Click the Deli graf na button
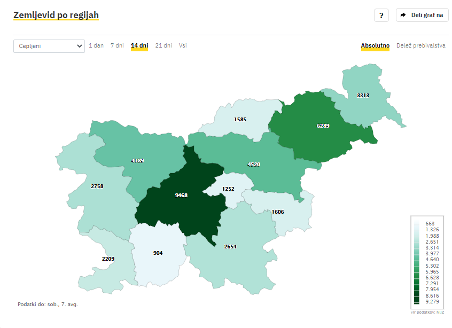This screenshot has height=328, width=452. 422,15
